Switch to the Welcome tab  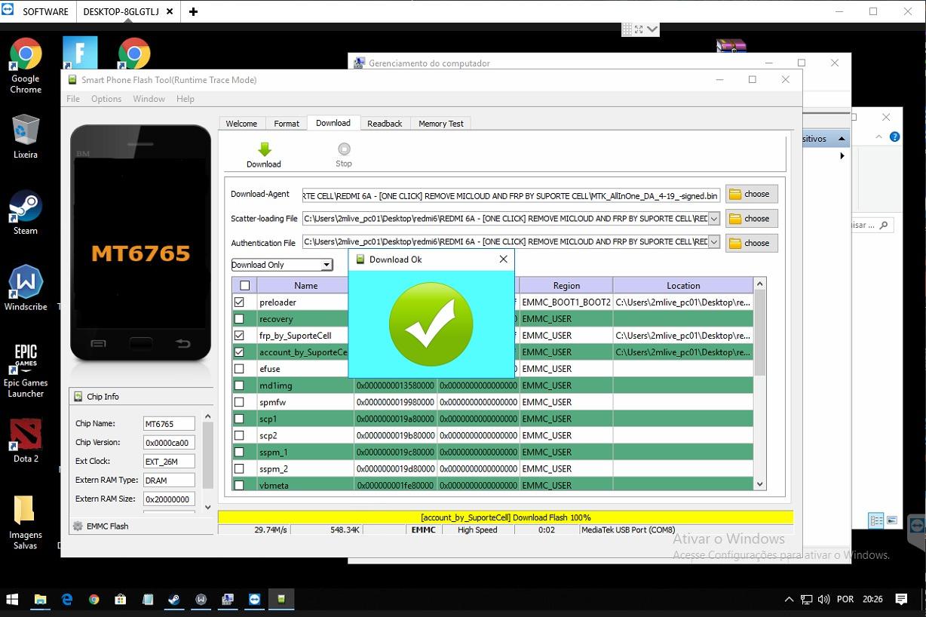(x=241, y=124)
